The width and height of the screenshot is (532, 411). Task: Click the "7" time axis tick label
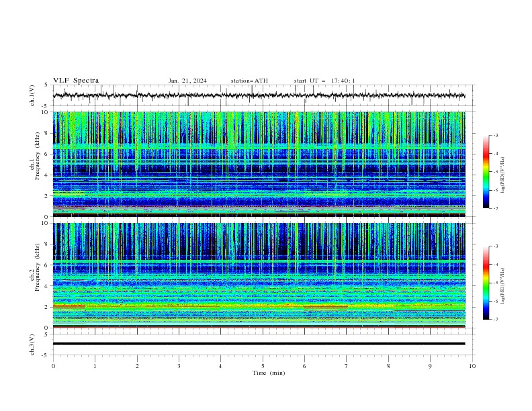pyautogui.click(x=347, y=366)
